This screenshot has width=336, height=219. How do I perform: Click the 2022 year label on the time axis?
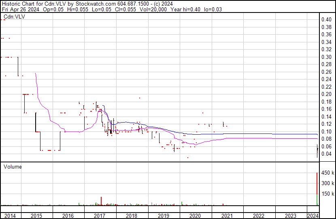[259, 216]
